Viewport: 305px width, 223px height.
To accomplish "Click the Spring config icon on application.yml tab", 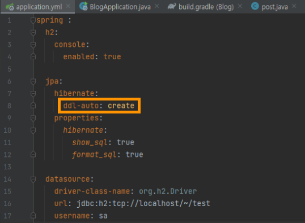I will coord(10,7).
